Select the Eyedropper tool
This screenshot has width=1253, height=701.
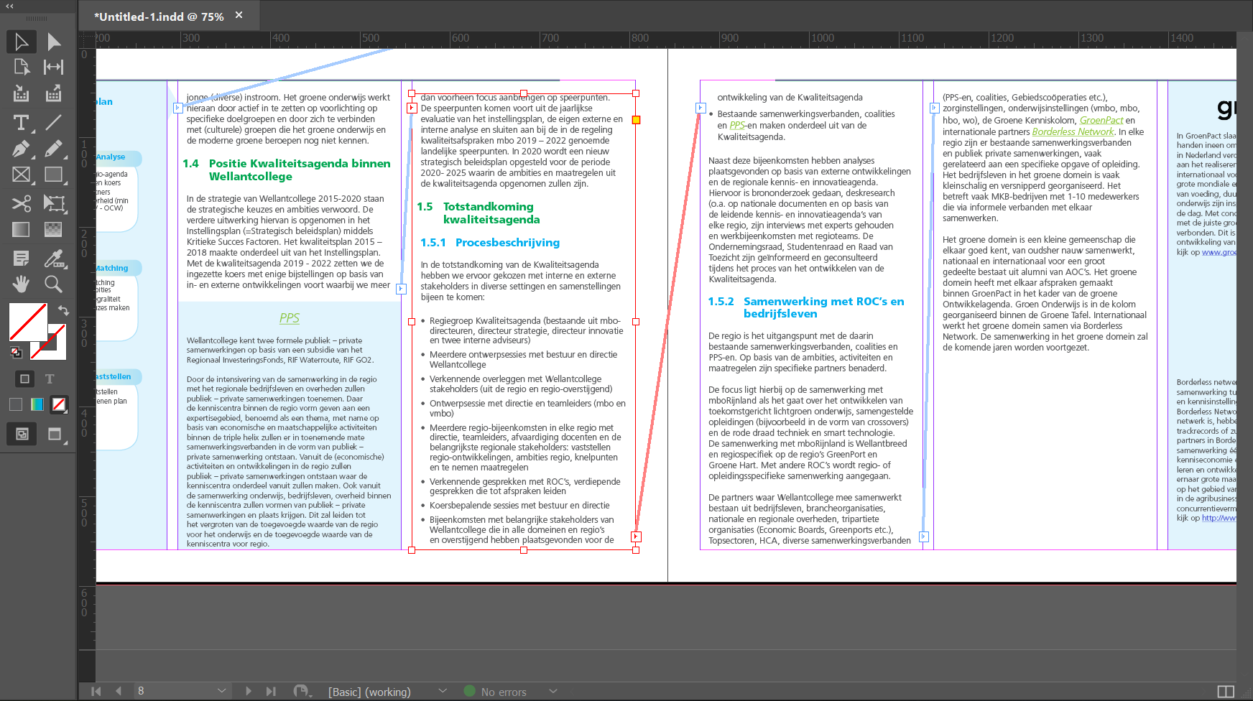pyautogui.click(x=54, y=258)
